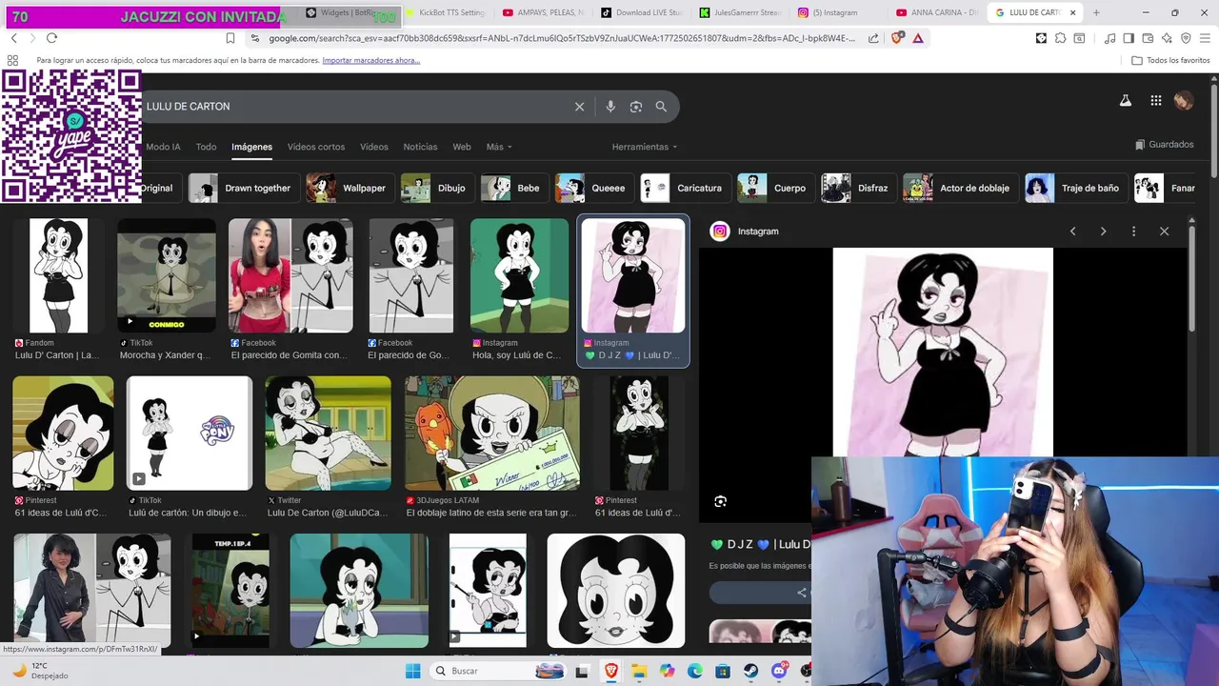Open Brave Wallet icon

pos(1148,38)
